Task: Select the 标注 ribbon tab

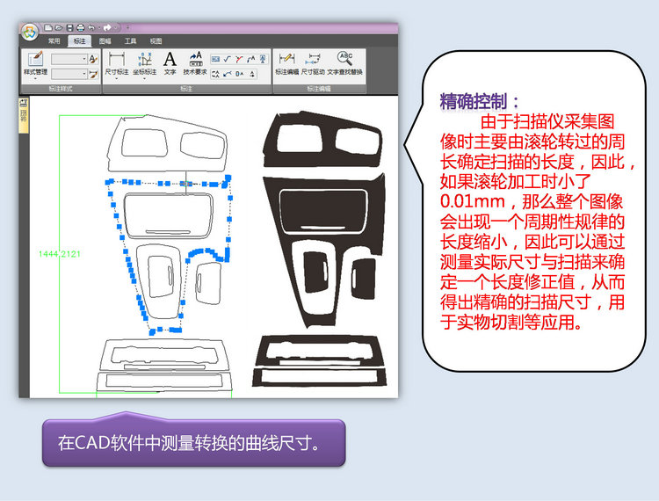Action: [x=79, y=40]
